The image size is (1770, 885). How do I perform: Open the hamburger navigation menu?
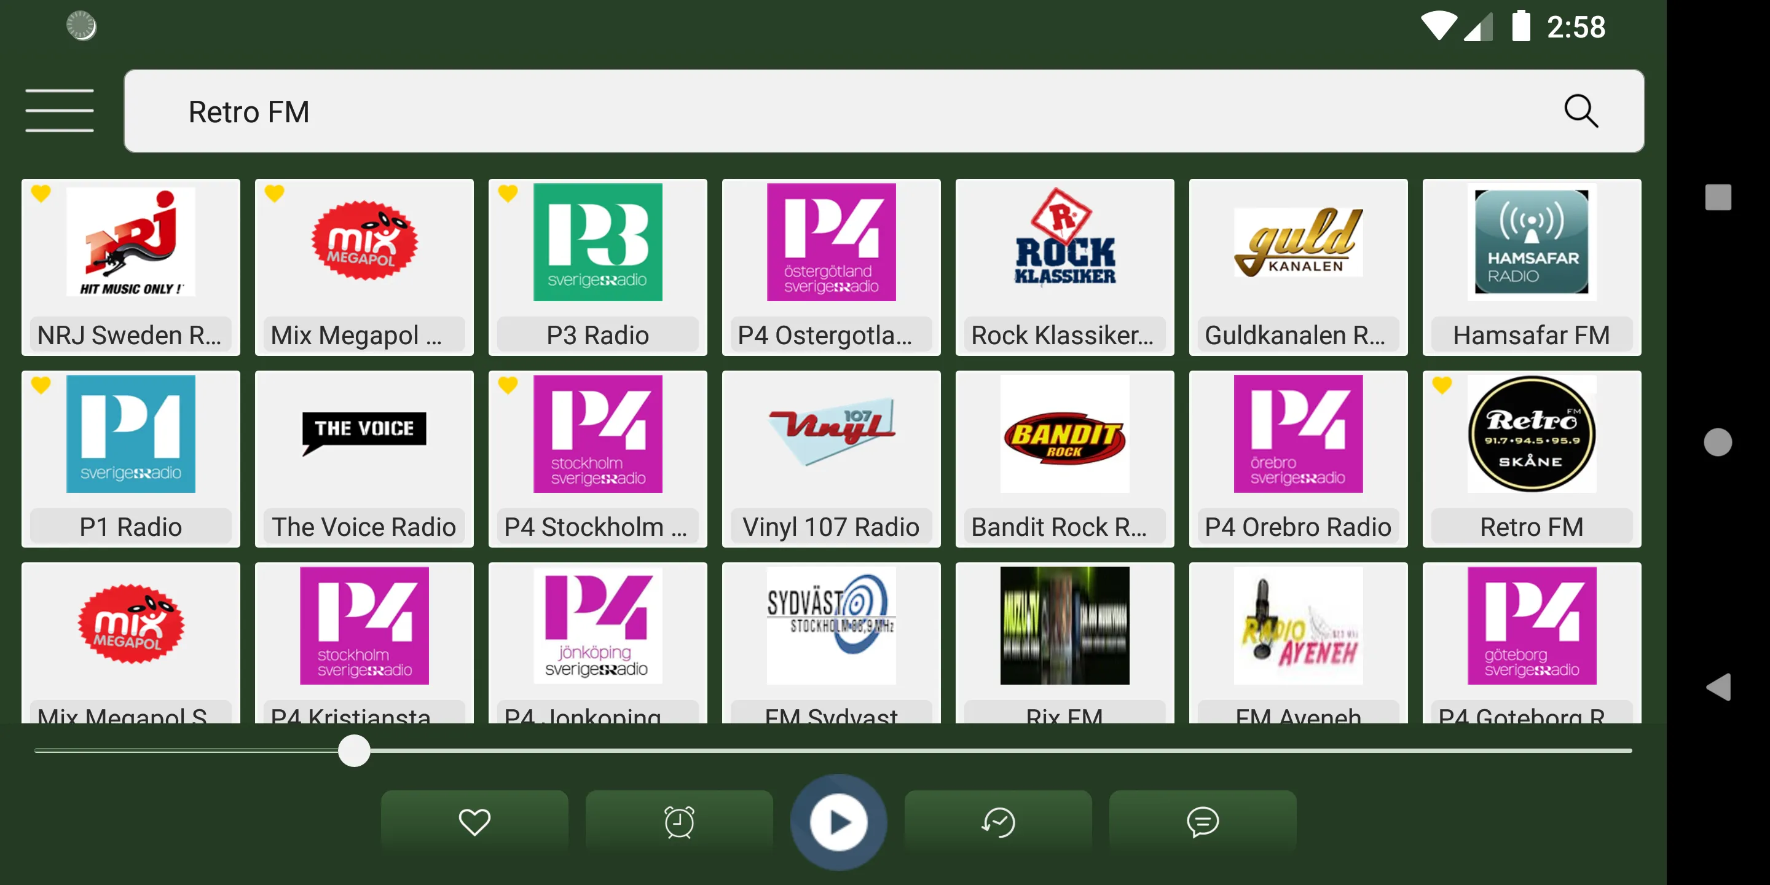click(60, 111)
